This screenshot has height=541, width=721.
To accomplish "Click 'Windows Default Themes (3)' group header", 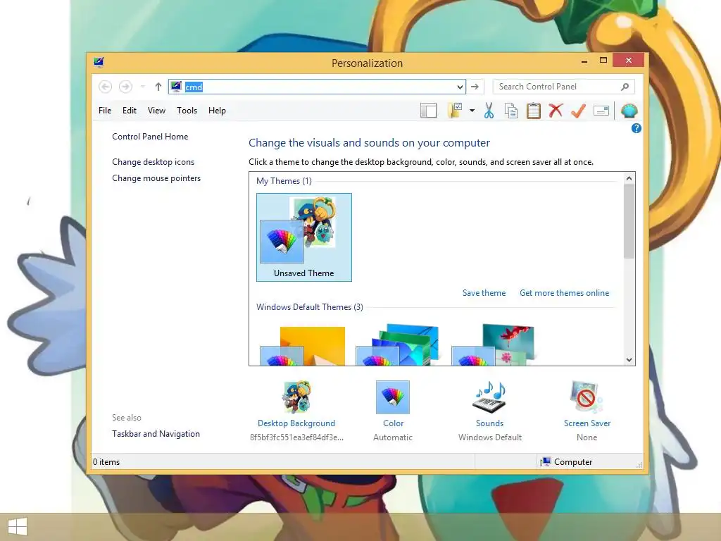I will (310, 307).
